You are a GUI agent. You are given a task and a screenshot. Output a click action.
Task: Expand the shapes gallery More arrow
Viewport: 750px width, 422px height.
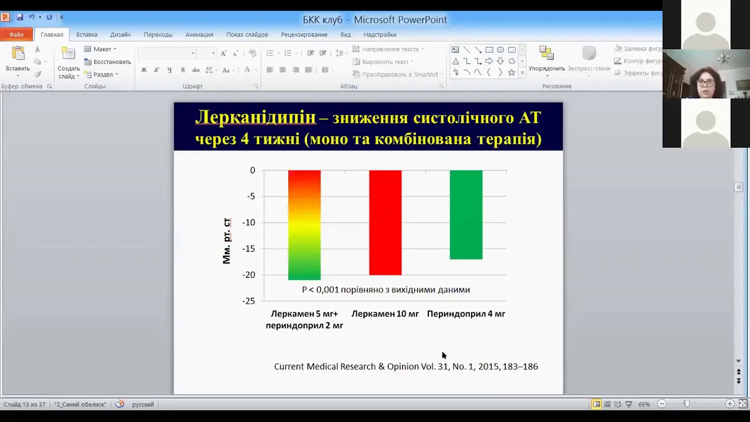[522, 73]
